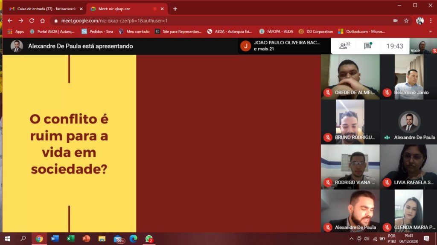Screen dimensions: 437x245
Task: Reload the Meet page
Action: tap(32, 20)
